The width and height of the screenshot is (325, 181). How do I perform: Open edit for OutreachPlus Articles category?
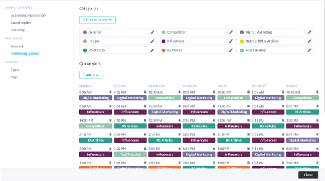click(309, 41)
